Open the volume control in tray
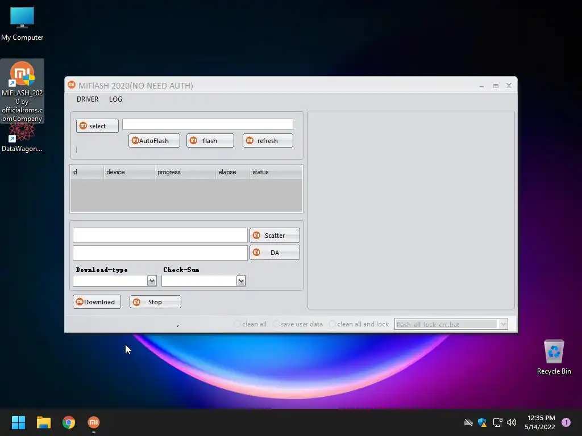Image resolution: width=582 pixels, height=436 pixels. pyautogui.click(x=512, y=422)
